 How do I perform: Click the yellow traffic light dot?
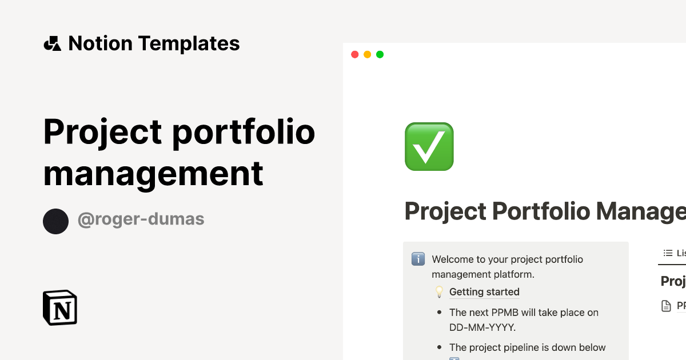pos(367,54)
